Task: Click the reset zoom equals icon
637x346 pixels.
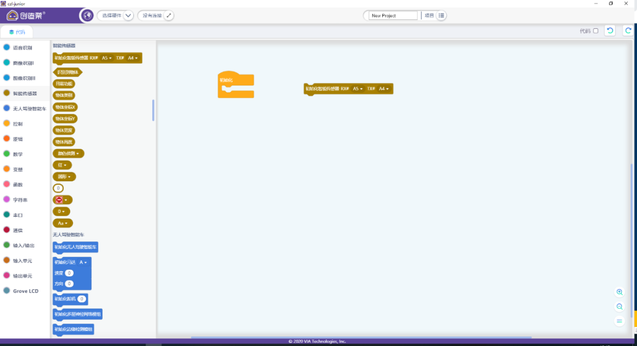Action: 619,321
